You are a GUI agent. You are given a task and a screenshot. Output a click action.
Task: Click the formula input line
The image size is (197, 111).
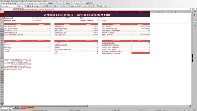coord(106,9)
